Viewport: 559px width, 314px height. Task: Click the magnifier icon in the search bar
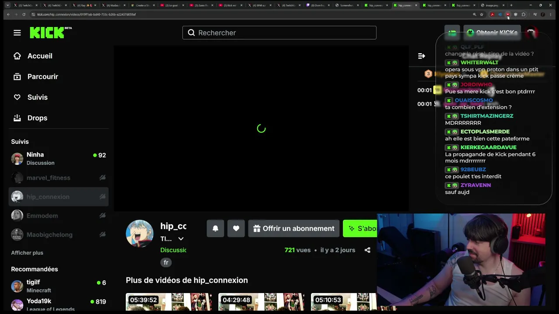point(191,33)
